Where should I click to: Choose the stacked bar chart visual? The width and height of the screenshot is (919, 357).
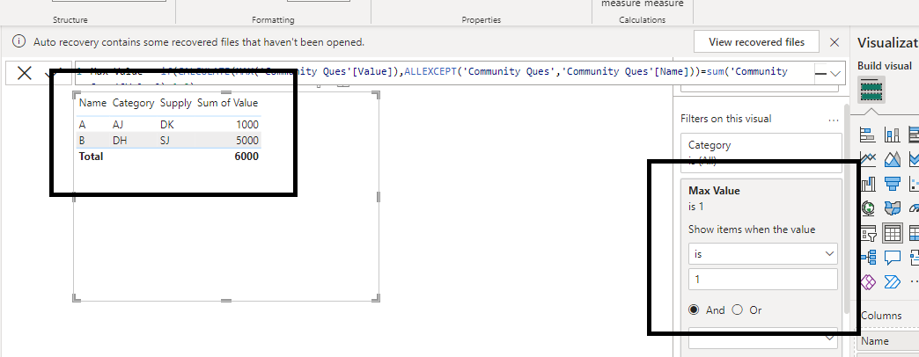(867, 135)
